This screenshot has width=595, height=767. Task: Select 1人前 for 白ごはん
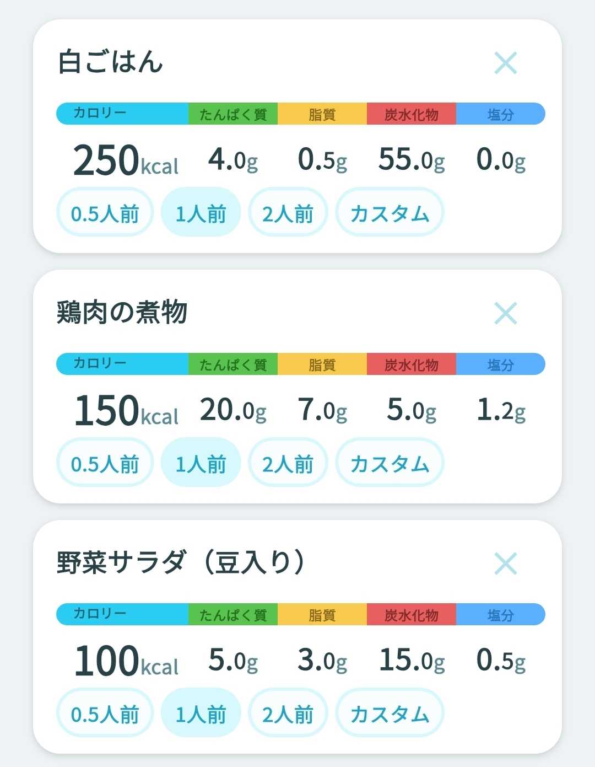tap(201, 212)
